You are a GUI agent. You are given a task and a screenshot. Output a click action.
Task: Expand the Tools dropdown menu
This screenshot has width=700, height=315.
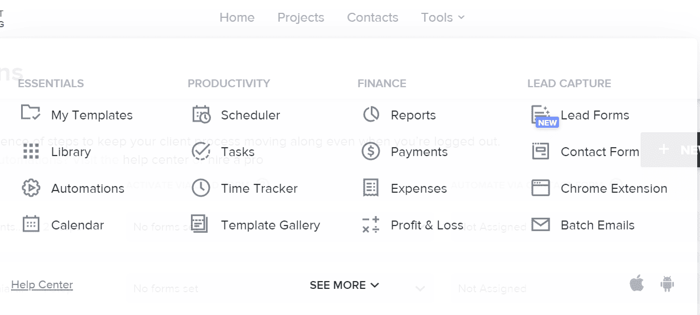click(x=442, y=17)
